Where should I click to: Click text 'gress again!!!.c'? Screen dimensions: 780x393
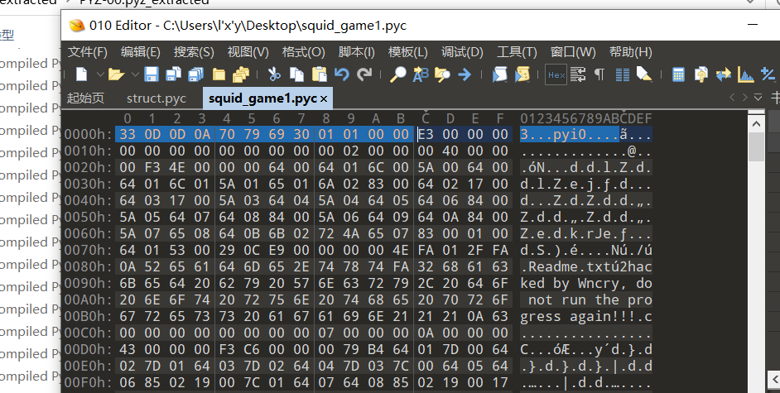pyautogui.click(x=586, y=317)
